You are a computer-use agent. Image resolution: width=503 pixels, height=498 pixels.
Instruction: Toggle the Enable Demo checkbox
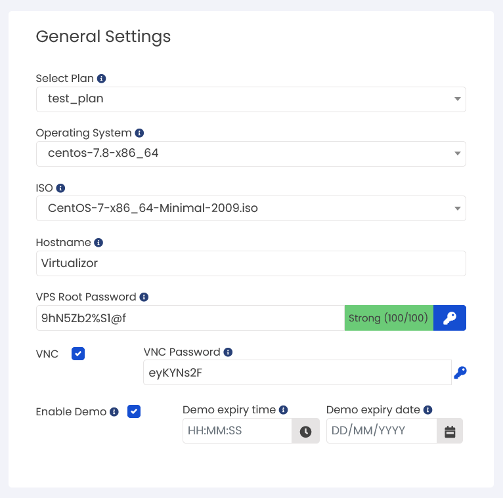[134, 411]
